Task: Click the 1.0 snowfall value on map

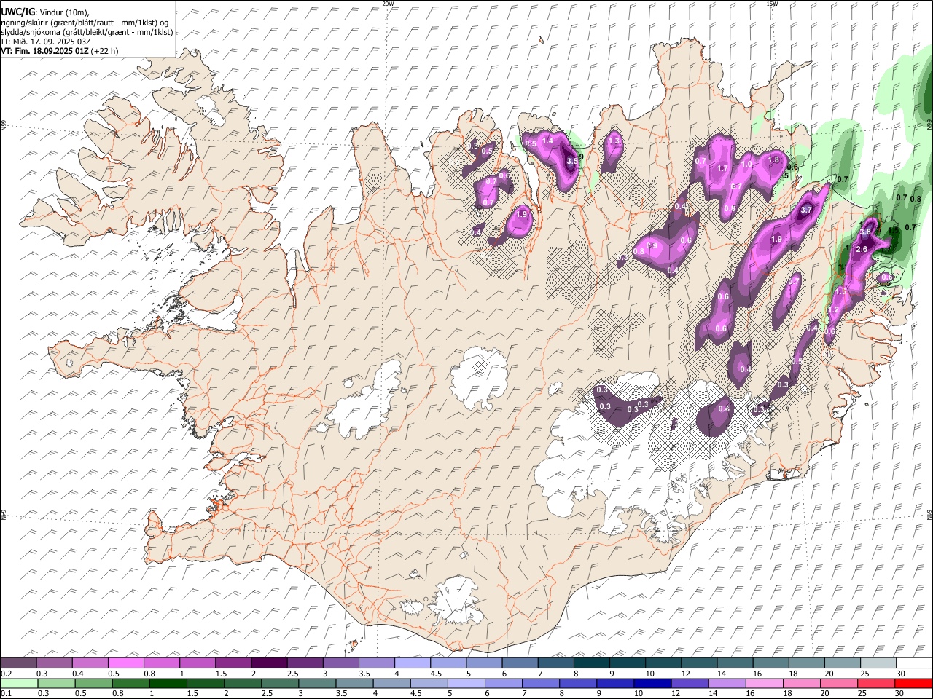Action: pos(746,165)
